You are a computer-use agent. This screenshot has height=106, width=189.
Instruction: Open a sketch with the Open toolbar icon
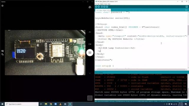point(104,7)
